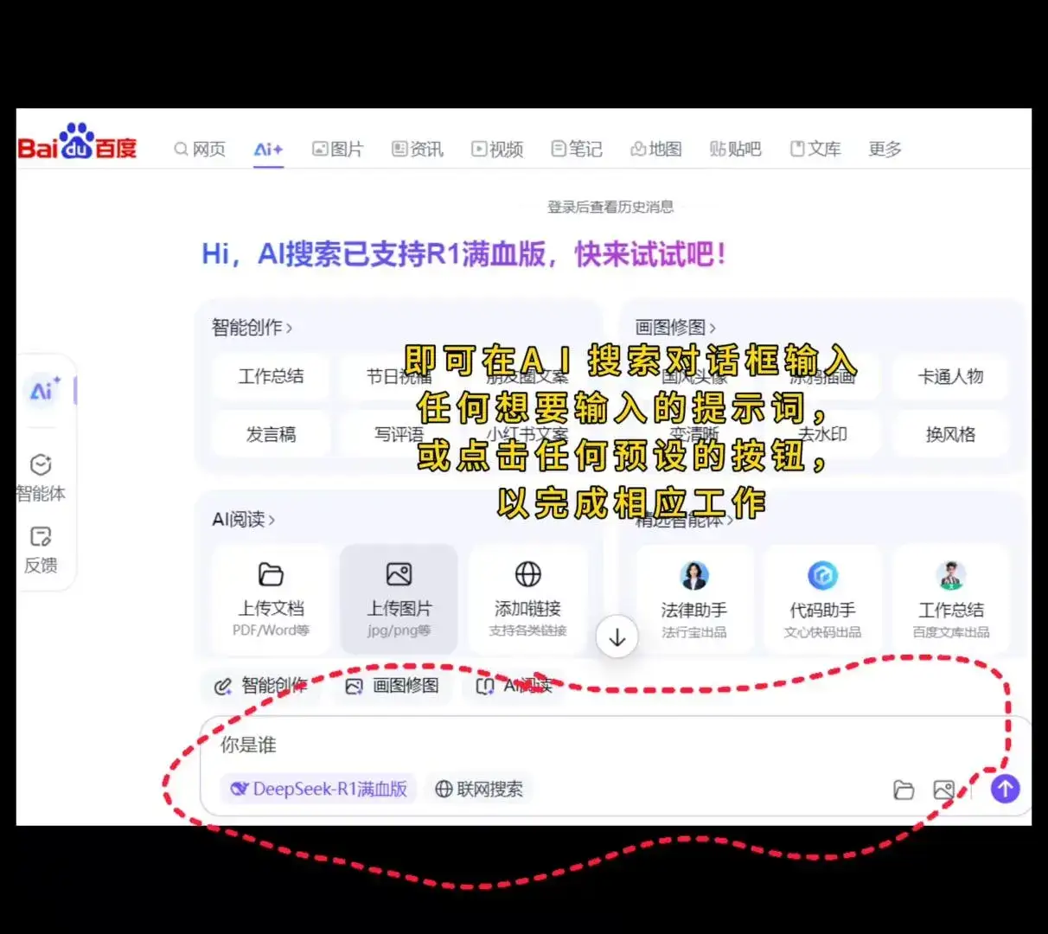
Task: Select the AI阅读 mode icon above input
Action: coord(485,686)
